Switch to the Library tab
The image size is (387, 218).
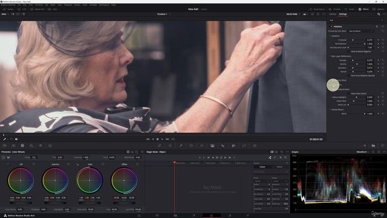click(333, 14)
